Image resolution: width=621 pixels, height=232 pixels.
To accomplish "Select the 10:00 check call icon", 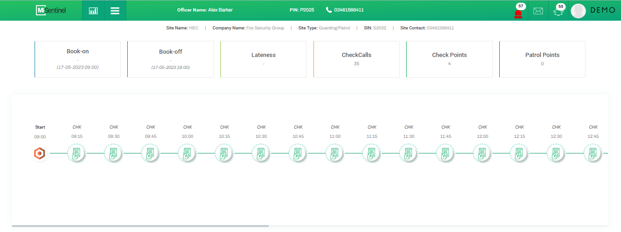I will (x=187, y=153).
